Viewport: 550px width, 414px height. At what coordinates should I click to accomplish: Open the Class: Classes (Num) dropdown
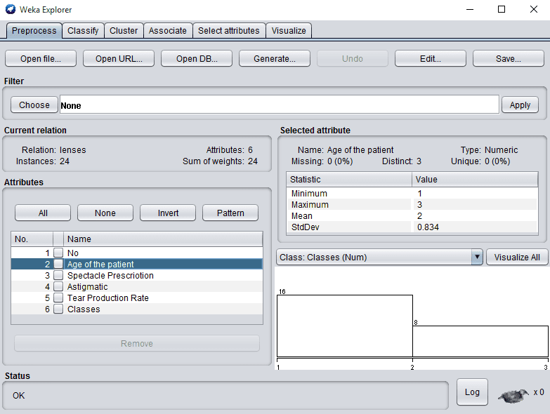pos(379,257)
